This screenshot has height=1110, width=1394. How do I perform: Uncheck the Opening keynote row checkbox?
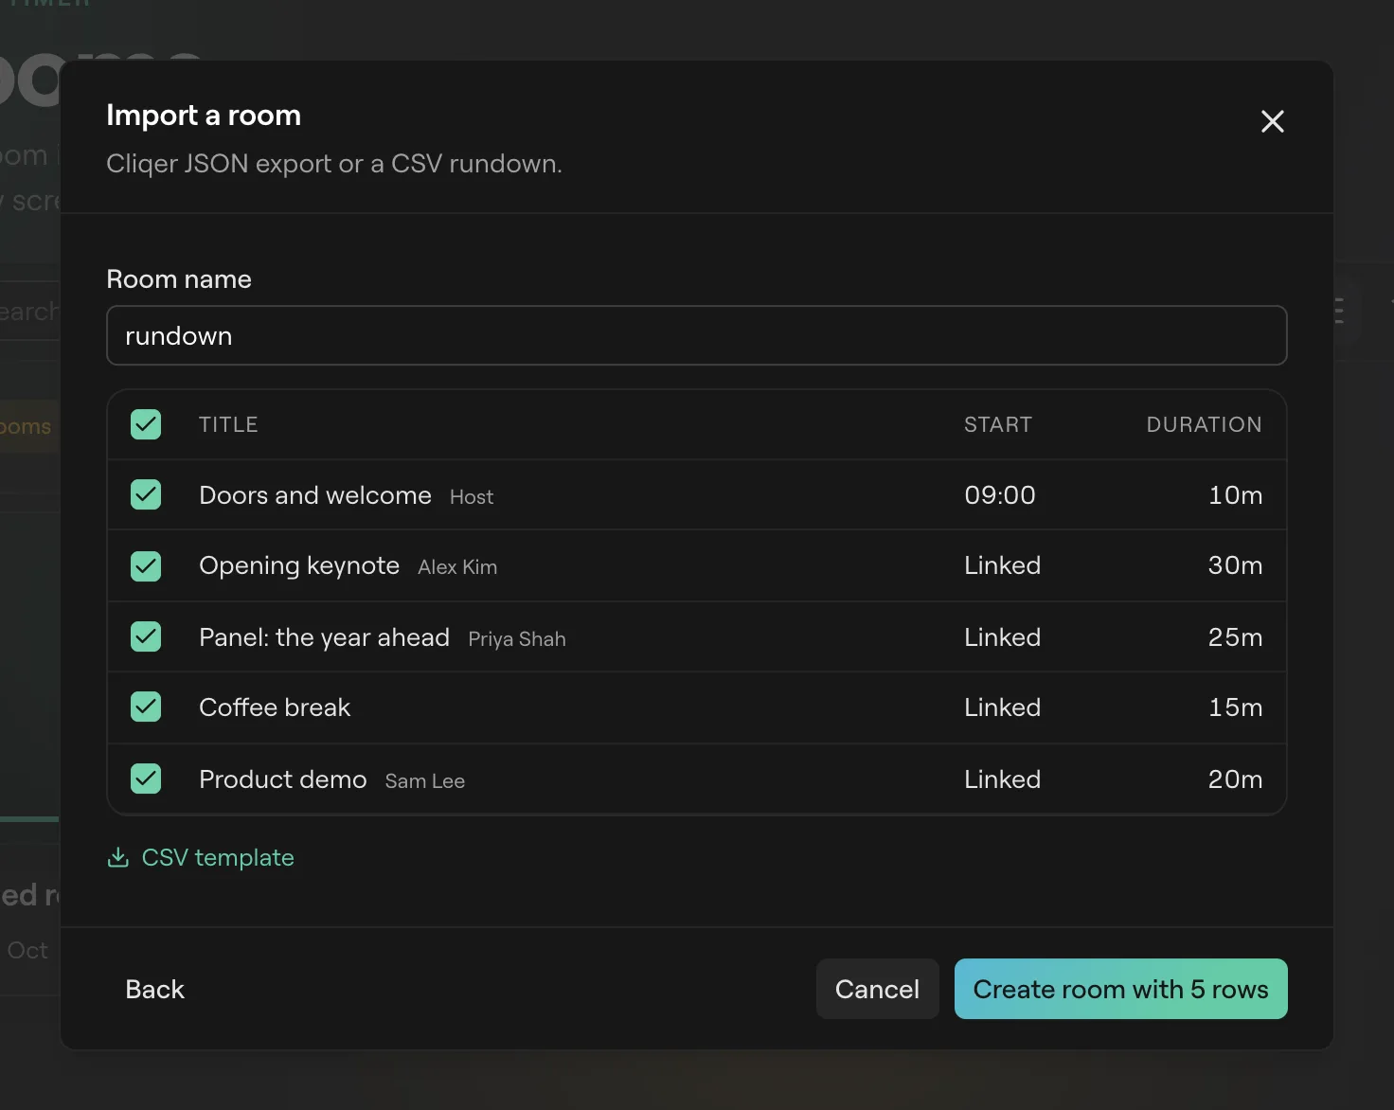point(146,566)
